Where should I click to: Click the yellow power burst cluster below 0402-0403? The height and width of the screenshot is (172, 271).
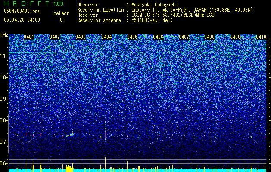pos(69,168)
